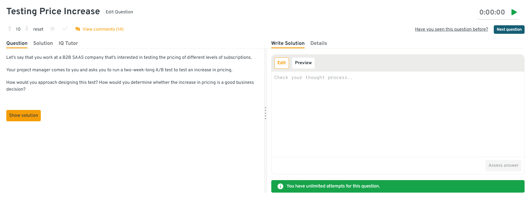The image size is (530, 198).
Task: Open "Have you seen this question before?"
Action: tap(451, 29)
